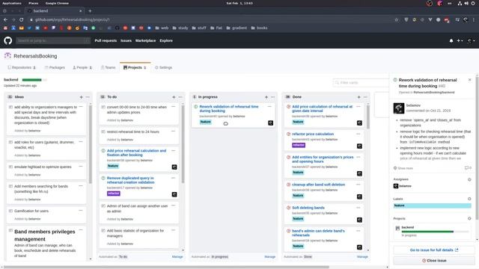Open the web bookmarks folder
Image resolution: width=479 pixels, height=269 pixels.
coord(162,28)
